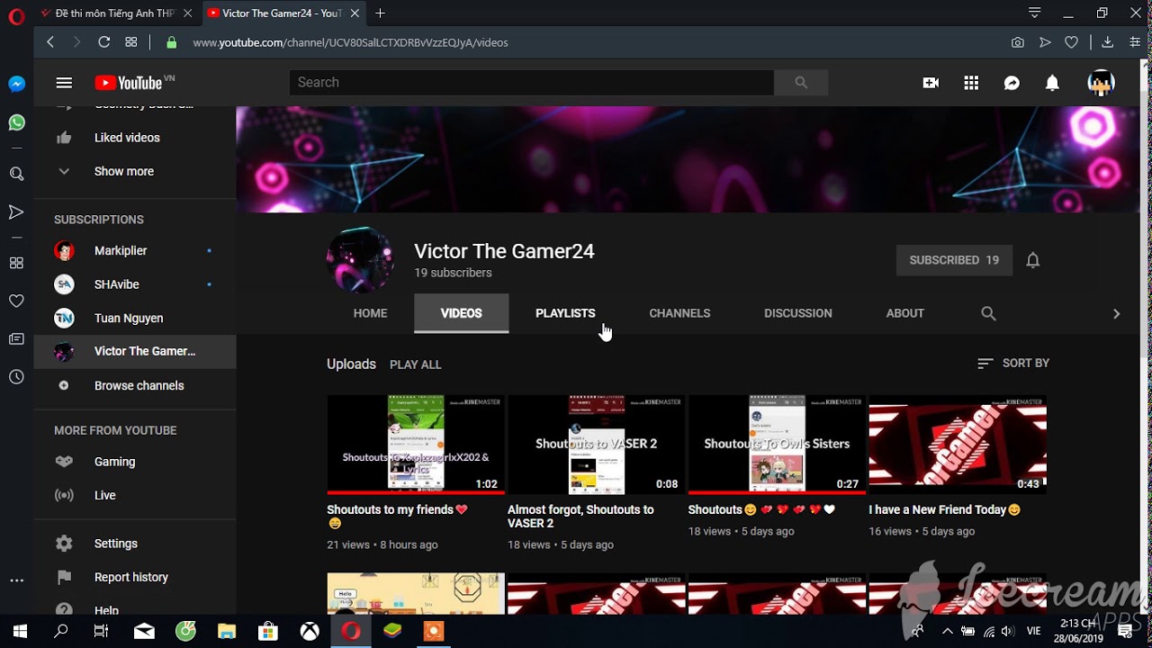Go back to previous page
The width and height of the screenshot is (1152, 648).
(50, 42)
